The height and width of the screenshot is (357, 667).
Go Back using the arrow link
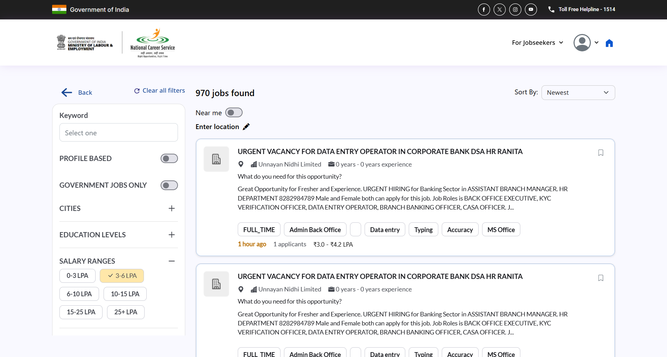[77, 93]
